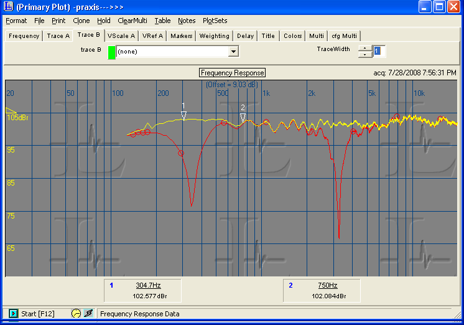
Task: Click the yellow reference arrow at 105dBr
Action: click(10, 111)
